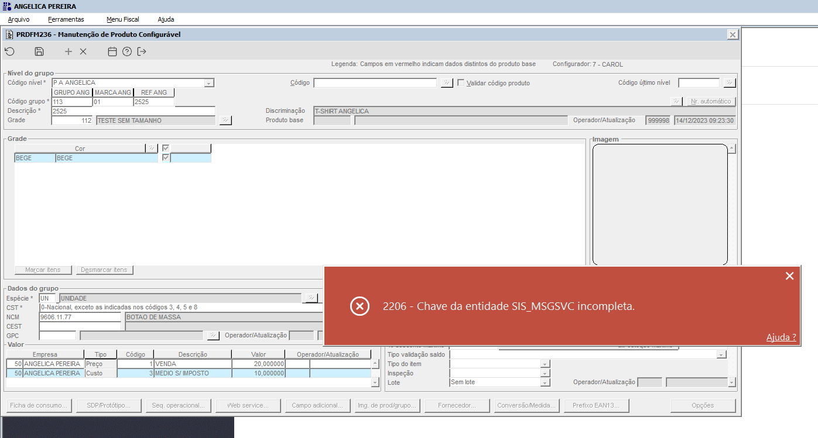This screenshot has width=818, height=438.
Task: Click the Código input field
Action: point(375,83)
